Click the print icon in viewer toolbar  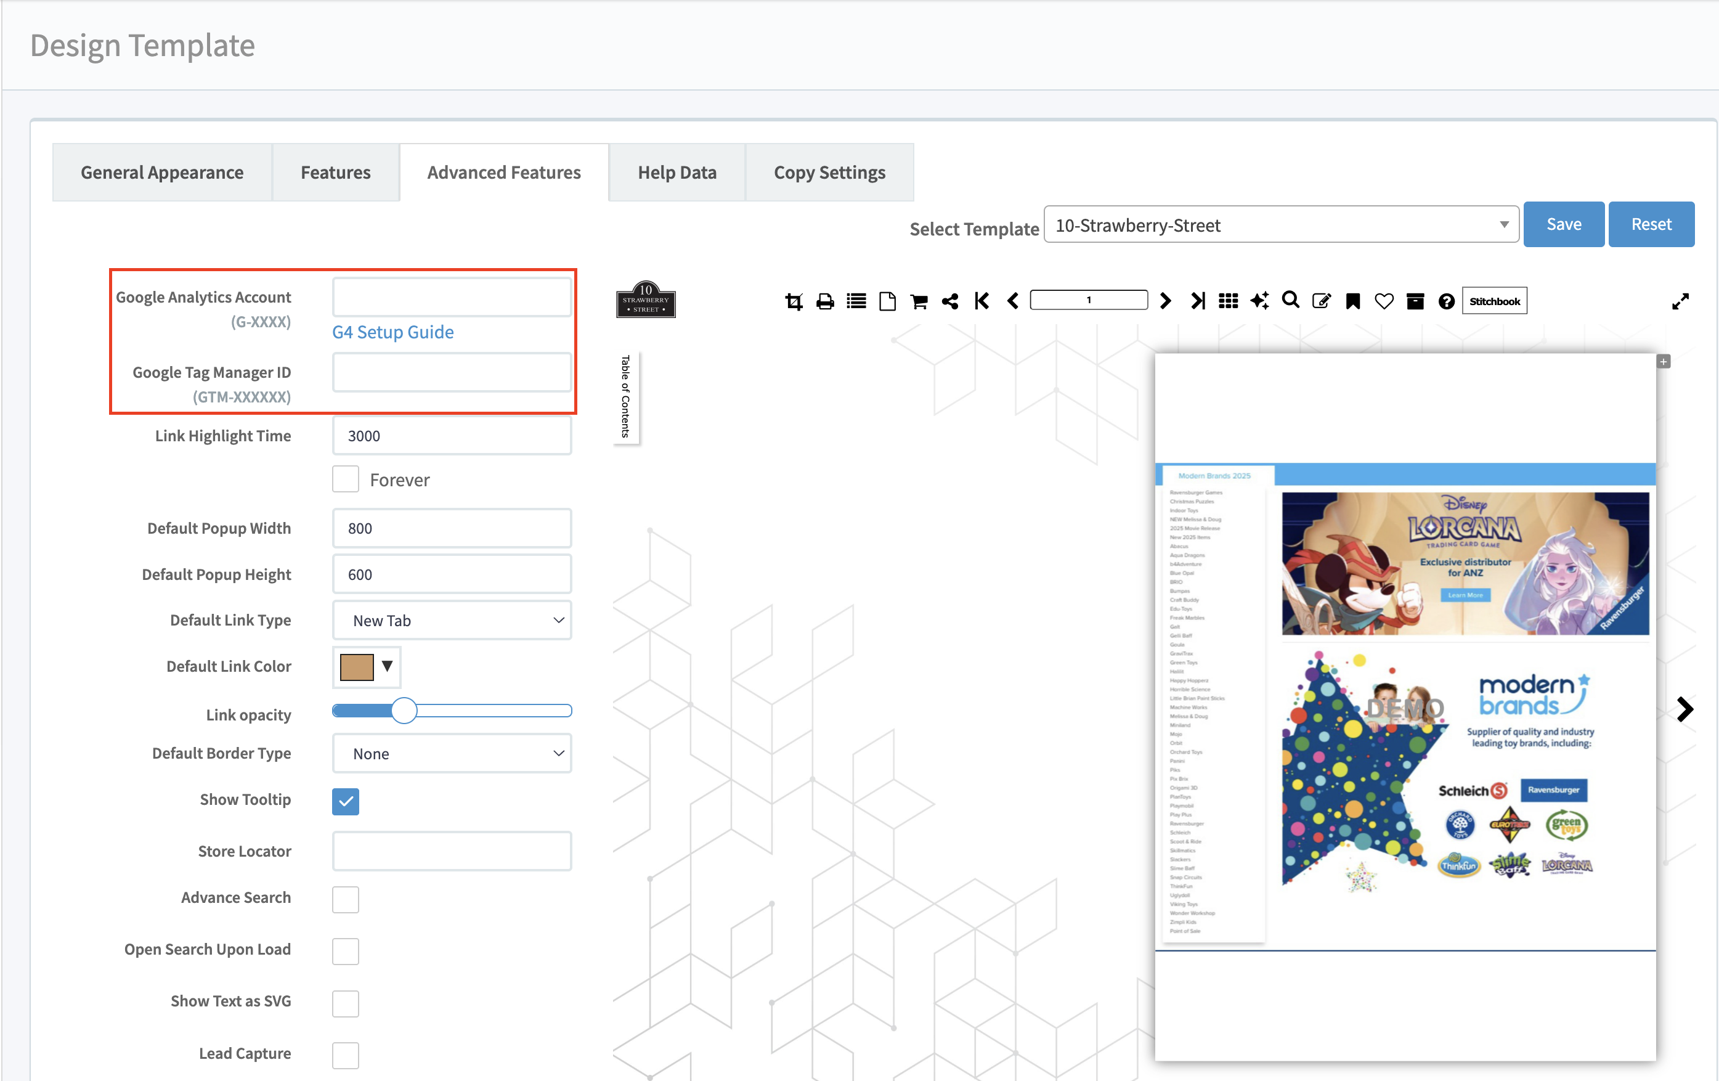pyautogui.click(x=824, y=301)
